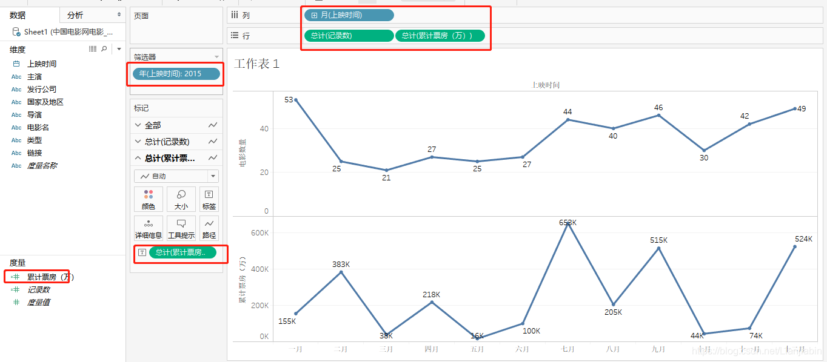Click the line mark icon on the 总计(记录数) row

pyautogui.click(x=213, y=142)
